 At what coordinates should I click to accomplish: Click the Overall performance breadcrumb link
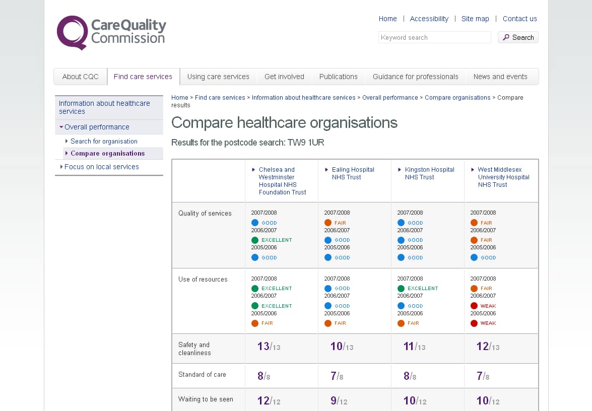click(390, 98)
